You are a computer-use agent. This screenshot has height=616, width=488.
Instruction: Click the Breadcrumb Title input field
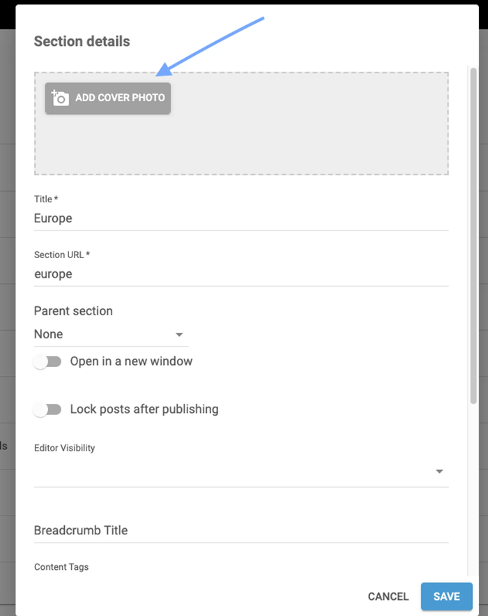click(241, 530)
